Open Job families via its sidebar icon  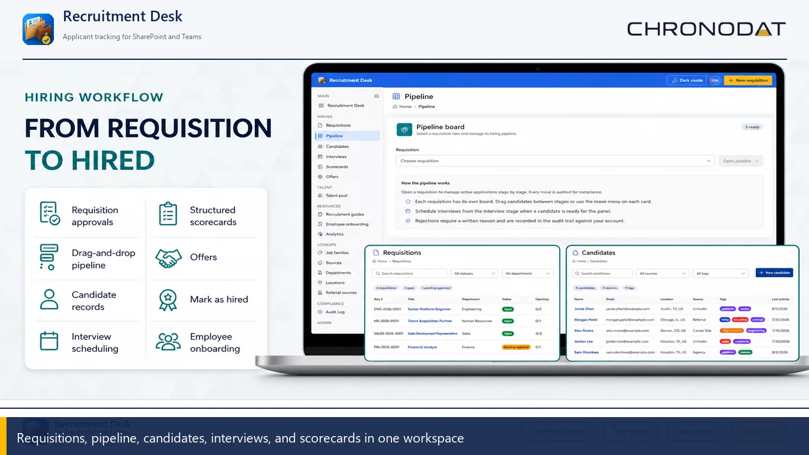coord(320,253)
